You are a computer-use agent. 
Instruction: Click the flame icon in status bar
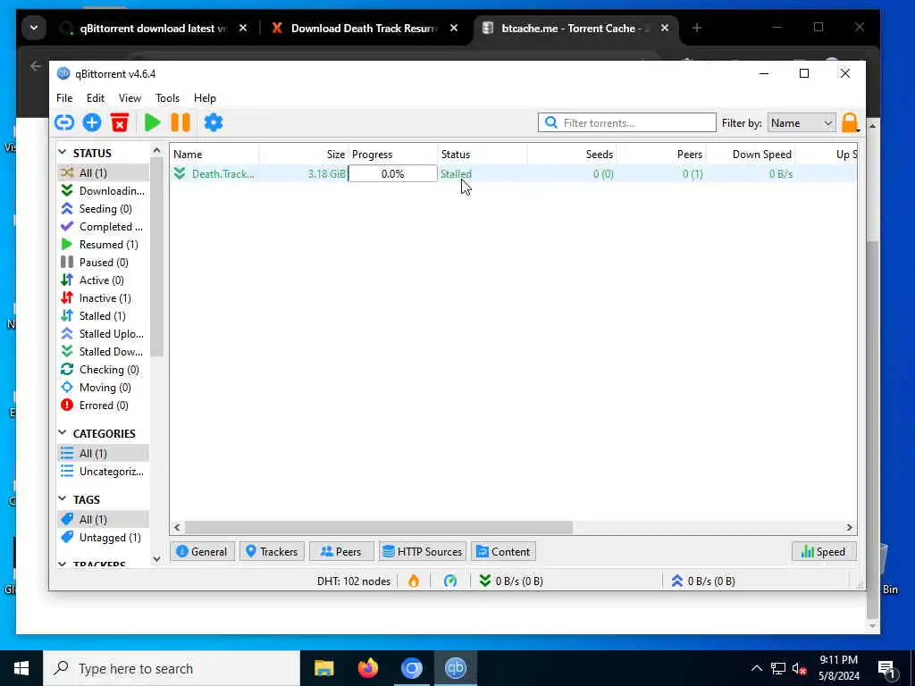coord(414,581)
